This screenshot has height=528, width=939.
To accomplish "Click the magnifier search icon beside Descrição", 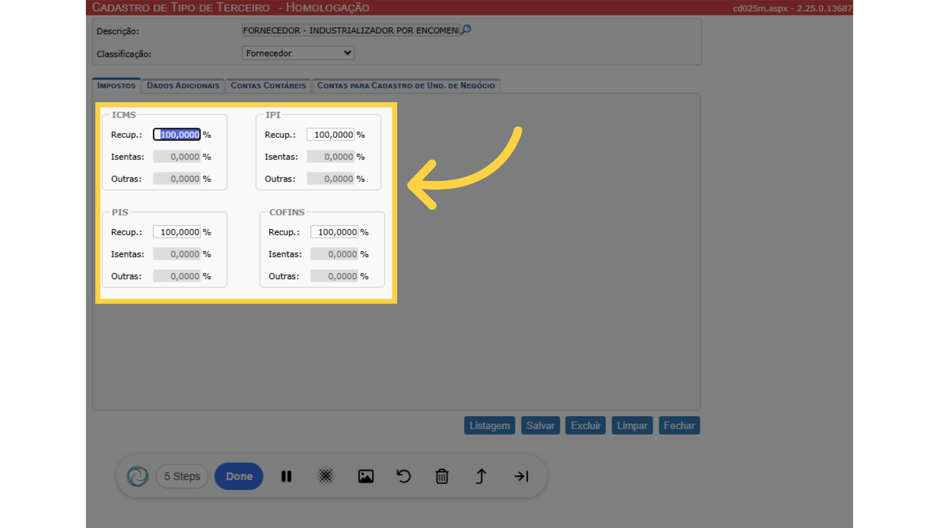I will coord(466,30).
